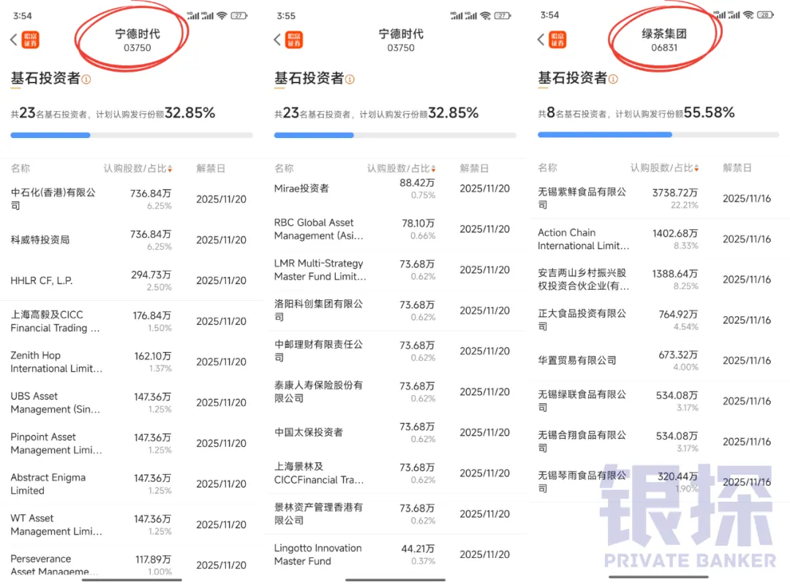This screenshot has width=790, height=585.
Task: Tap the battery icon showing 28 in the 绿茶集团 screen
Action: pos(766,15)
